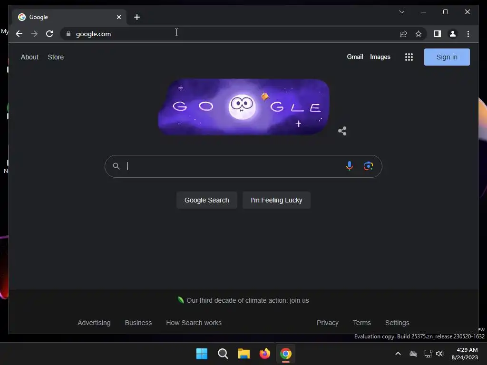Open Windows taskbar search
The height and width of the screenshot is (365, 487).
(x=223, y=354)
